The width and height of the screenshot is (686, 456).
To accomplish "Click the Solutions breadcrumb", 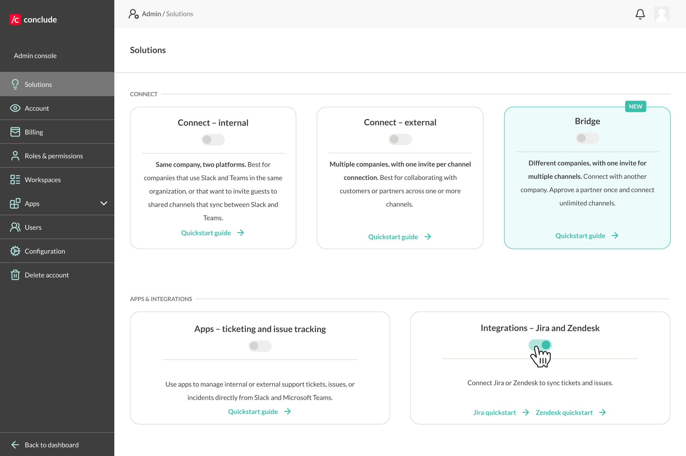I will click(179, 14).
